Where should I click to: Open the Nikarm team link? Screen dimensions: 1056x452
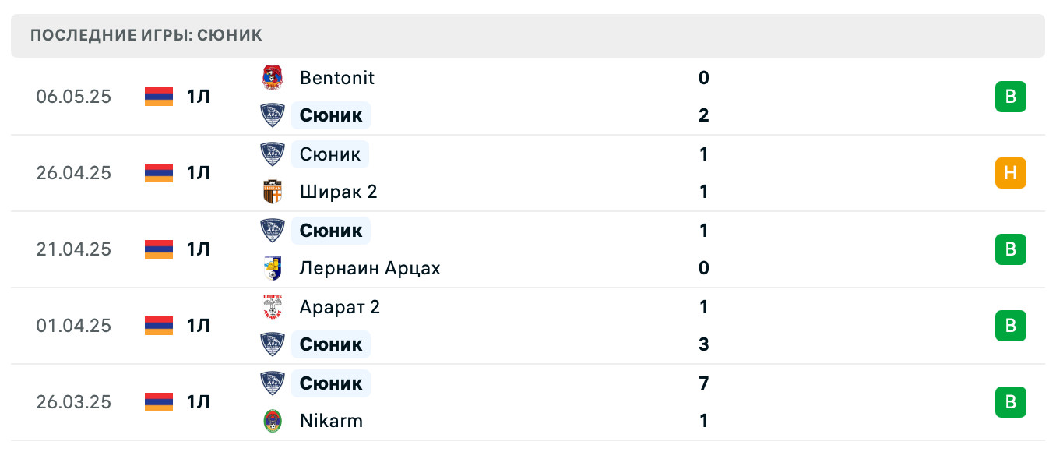click(331, 421)
